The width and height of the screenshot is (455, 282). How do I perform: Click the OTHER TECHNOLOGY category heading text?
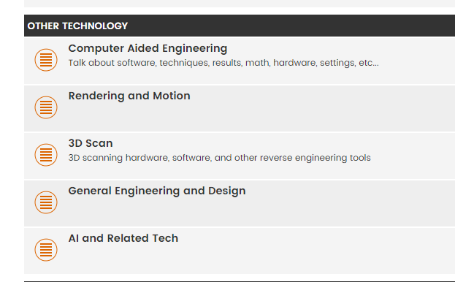tap(77, 26)
